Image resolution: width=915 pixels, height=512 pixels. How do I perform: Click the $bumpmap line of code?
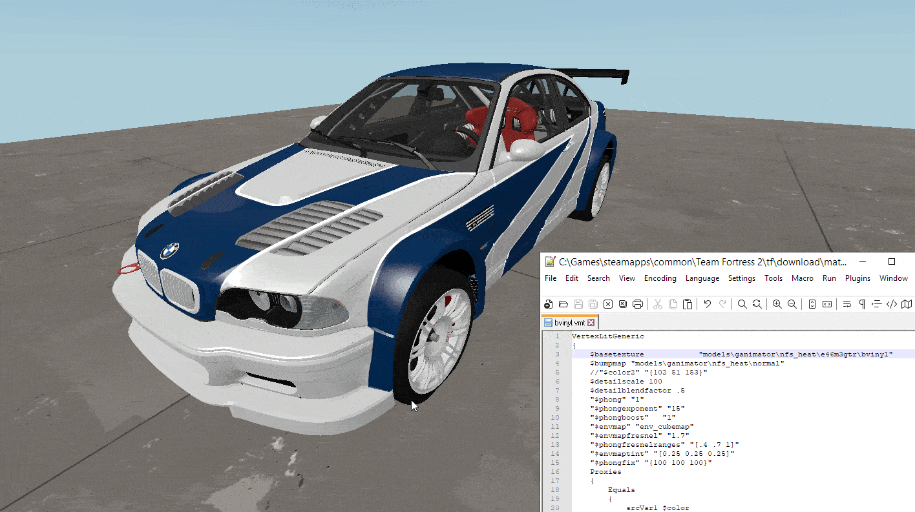[687, 363]
